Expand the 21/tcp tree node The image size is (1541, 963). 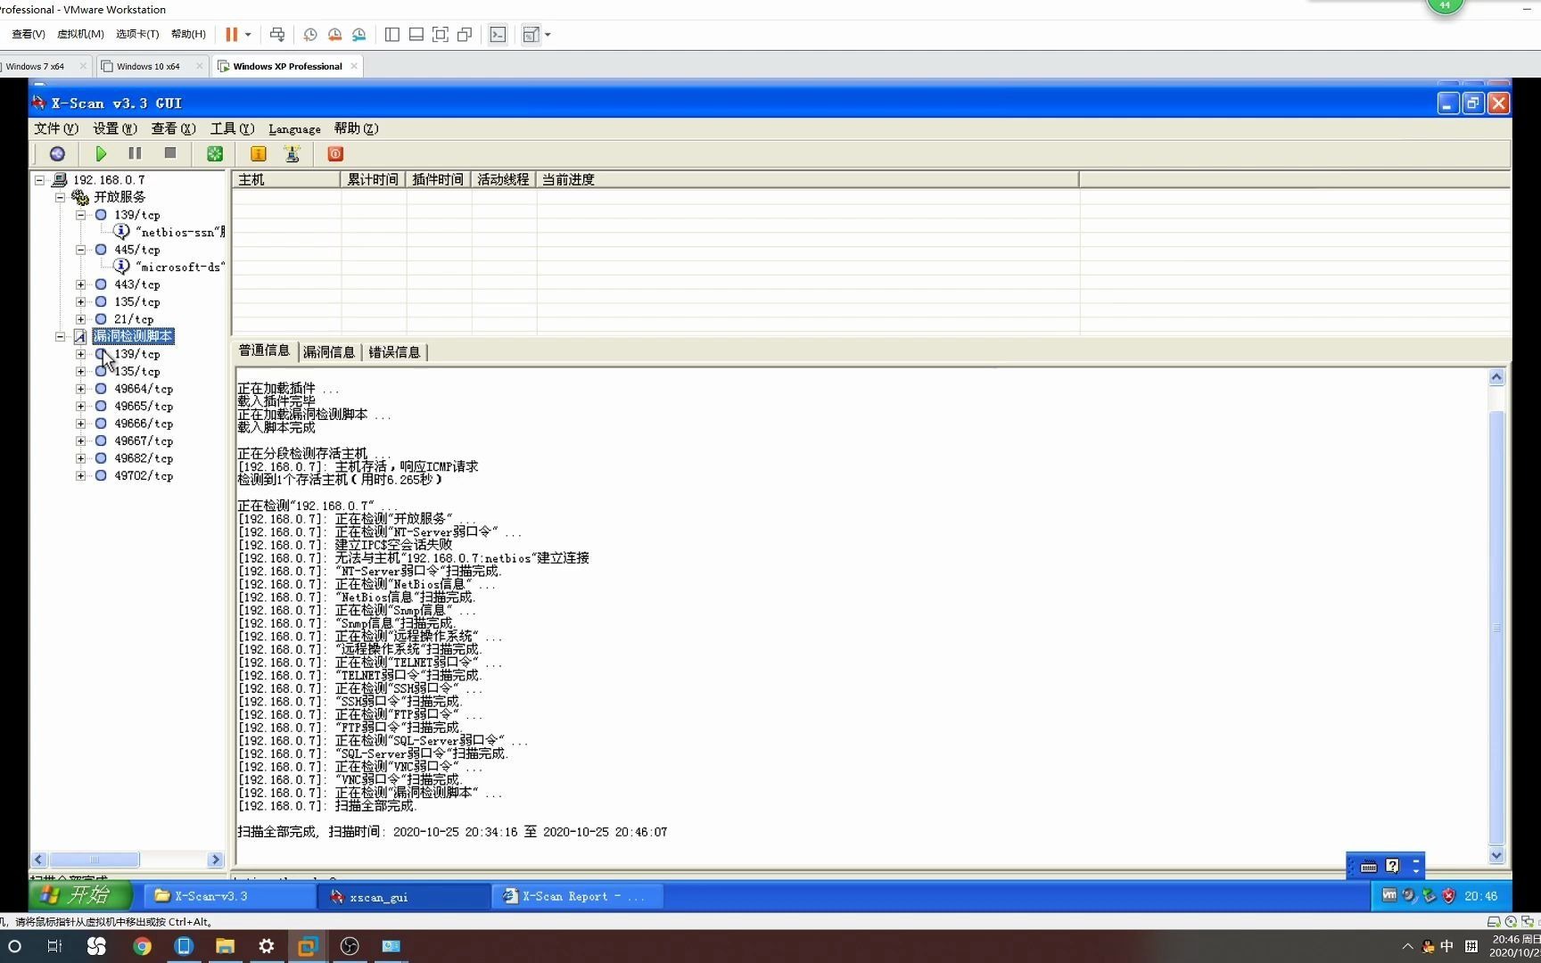(x=80, y=319)
